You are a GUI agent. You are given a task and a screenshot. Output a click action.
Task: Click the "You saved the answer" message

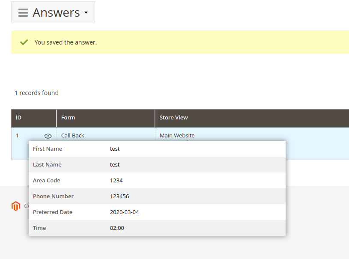tap(66, 42)
